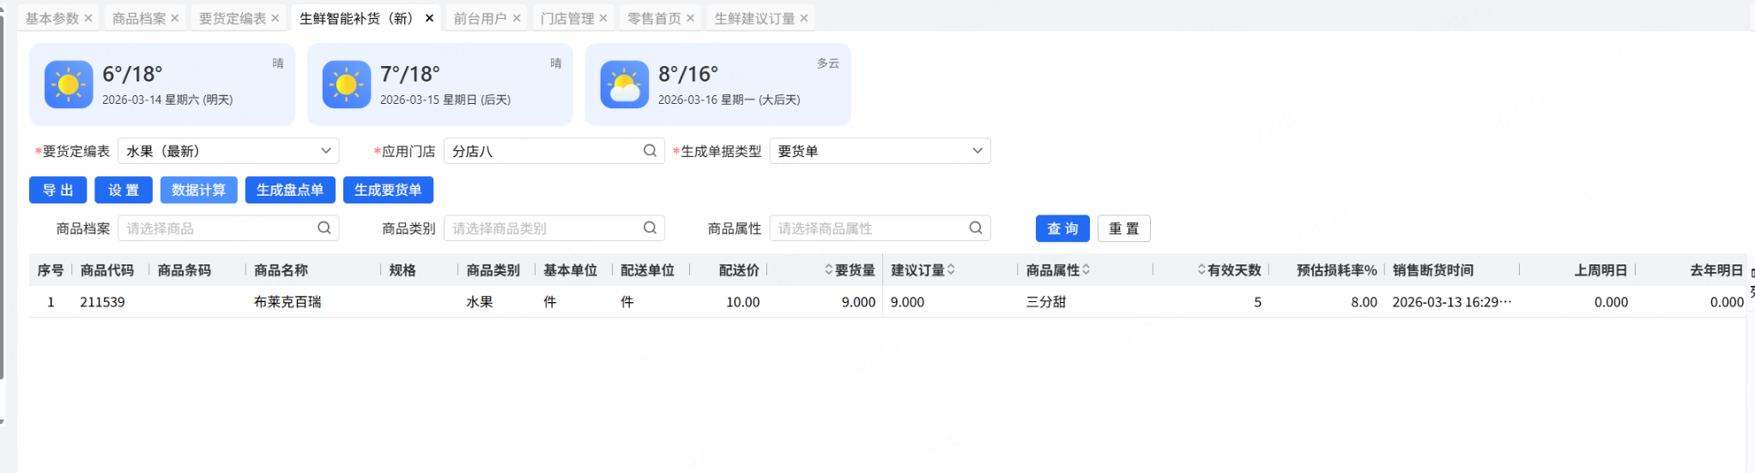Switch to the 生鲜建议订量 tab
1755x473 pixels.
(754, 18)
